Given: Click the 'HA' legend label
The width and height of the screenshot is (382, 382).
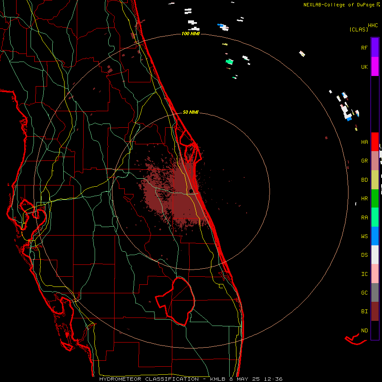Looking at the screenshot, I should [x=364, y=142].
